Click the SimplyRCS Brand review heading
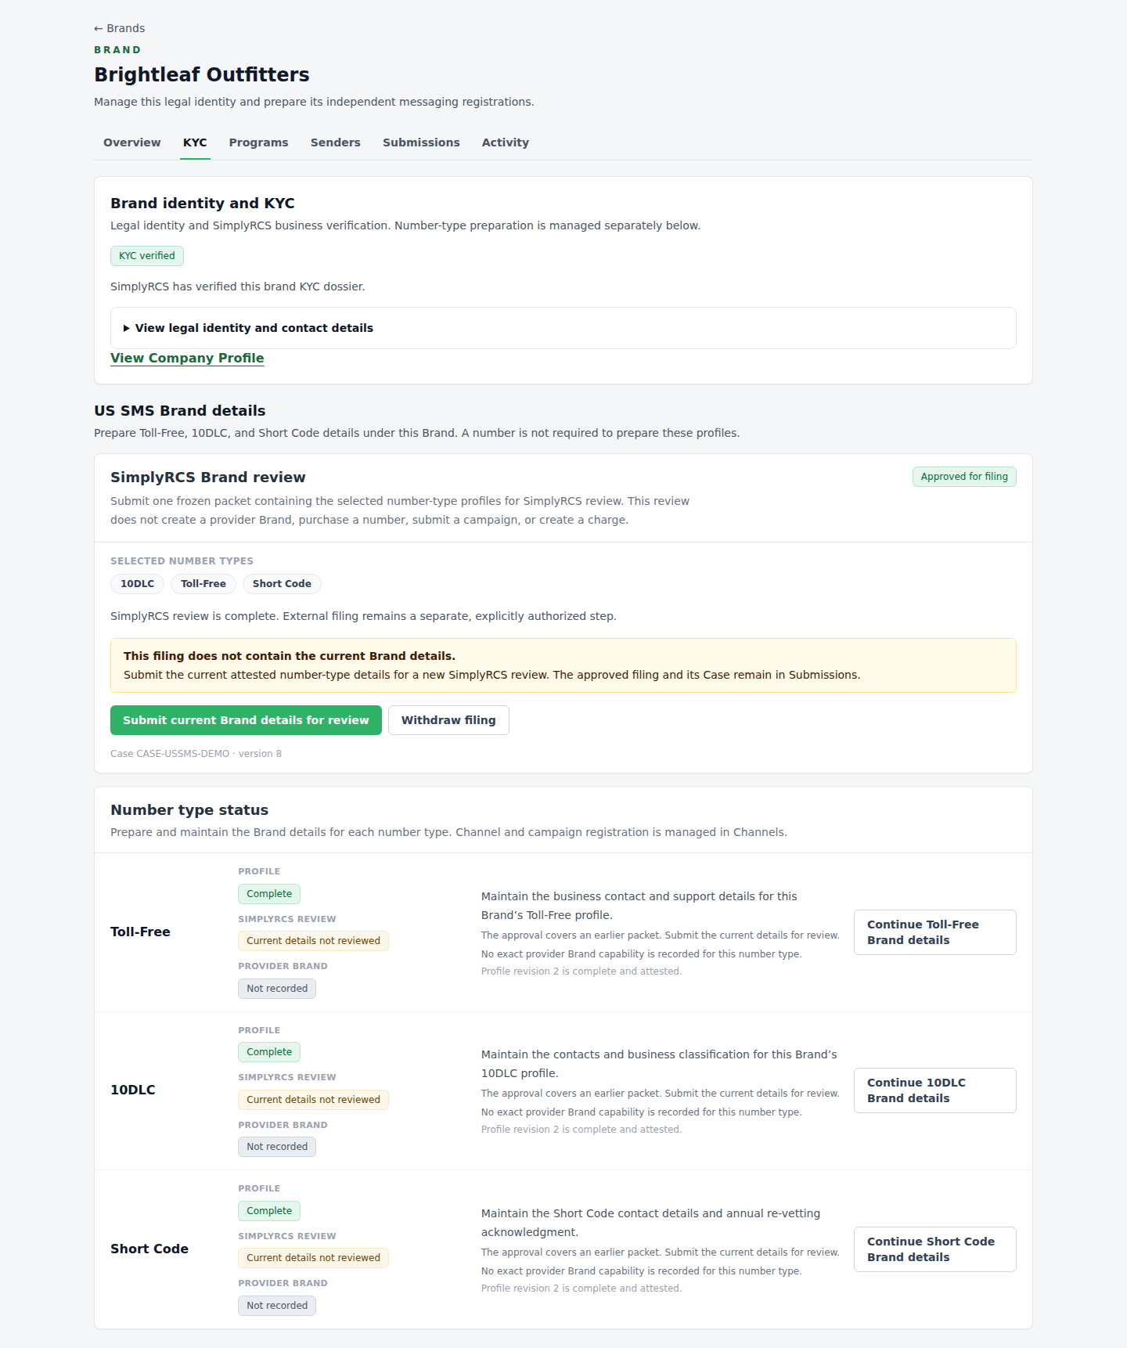 click(x=208, y=478)
